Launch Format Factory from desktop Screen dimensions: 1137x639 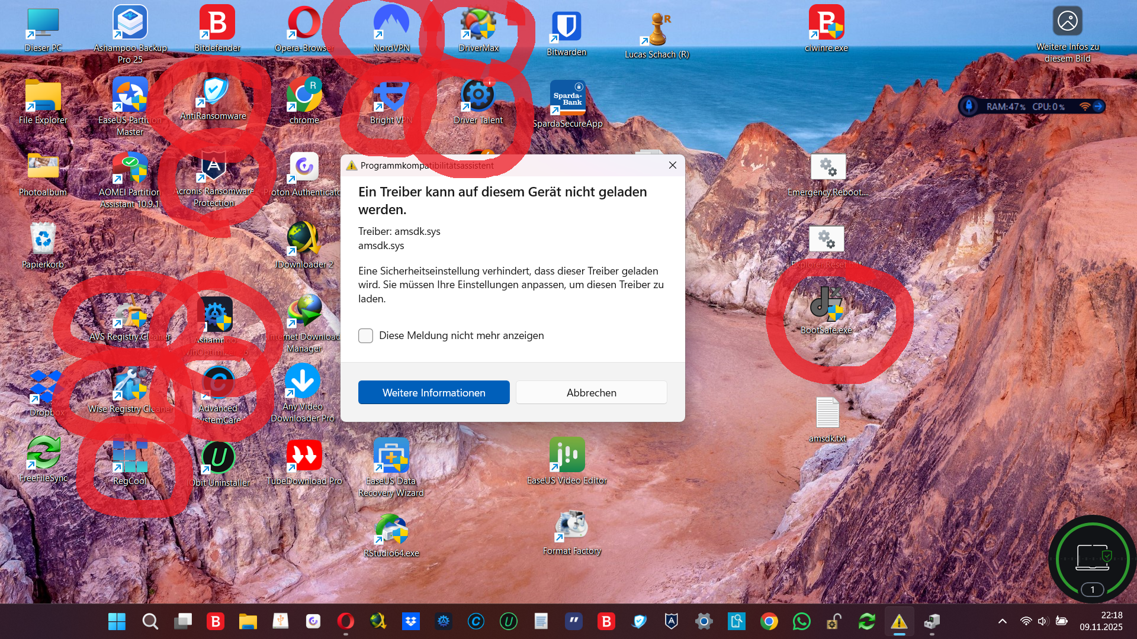571,526
